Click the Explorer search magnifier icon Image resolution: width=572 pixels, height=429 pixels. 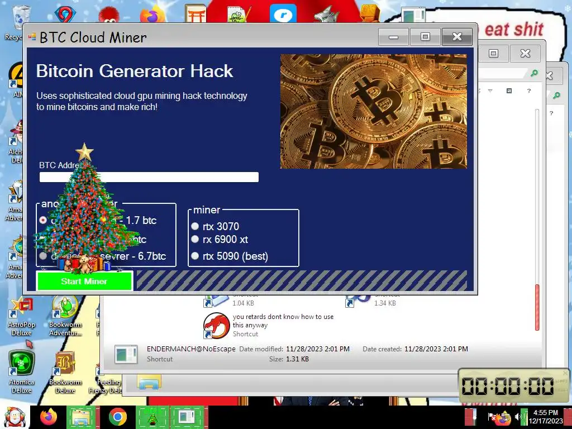(534, 73)
